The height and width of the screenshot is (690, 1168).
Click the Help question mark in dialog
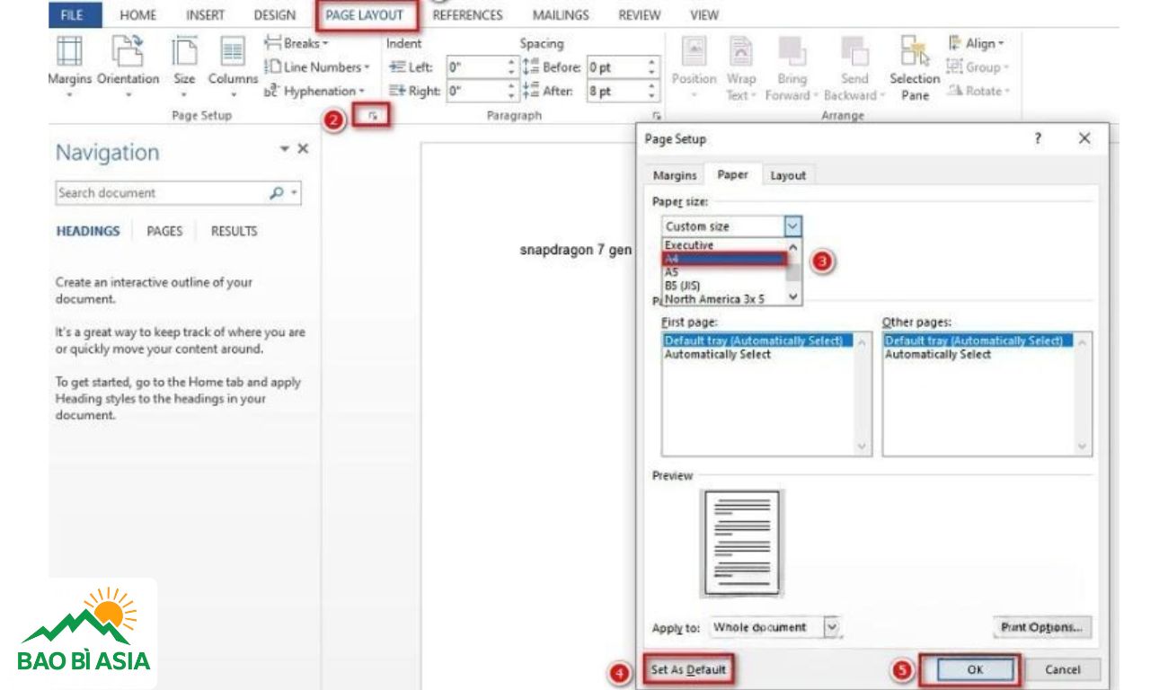point(1038,138)
